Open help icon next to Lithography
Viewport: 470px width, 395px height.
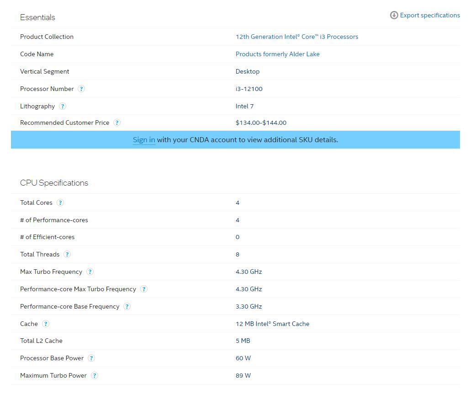coord(62,106)
